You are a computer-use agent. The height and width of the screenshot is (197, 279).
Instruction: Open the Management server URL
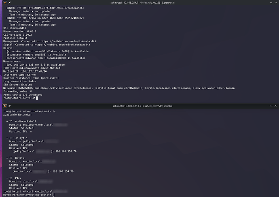[71, 41]
